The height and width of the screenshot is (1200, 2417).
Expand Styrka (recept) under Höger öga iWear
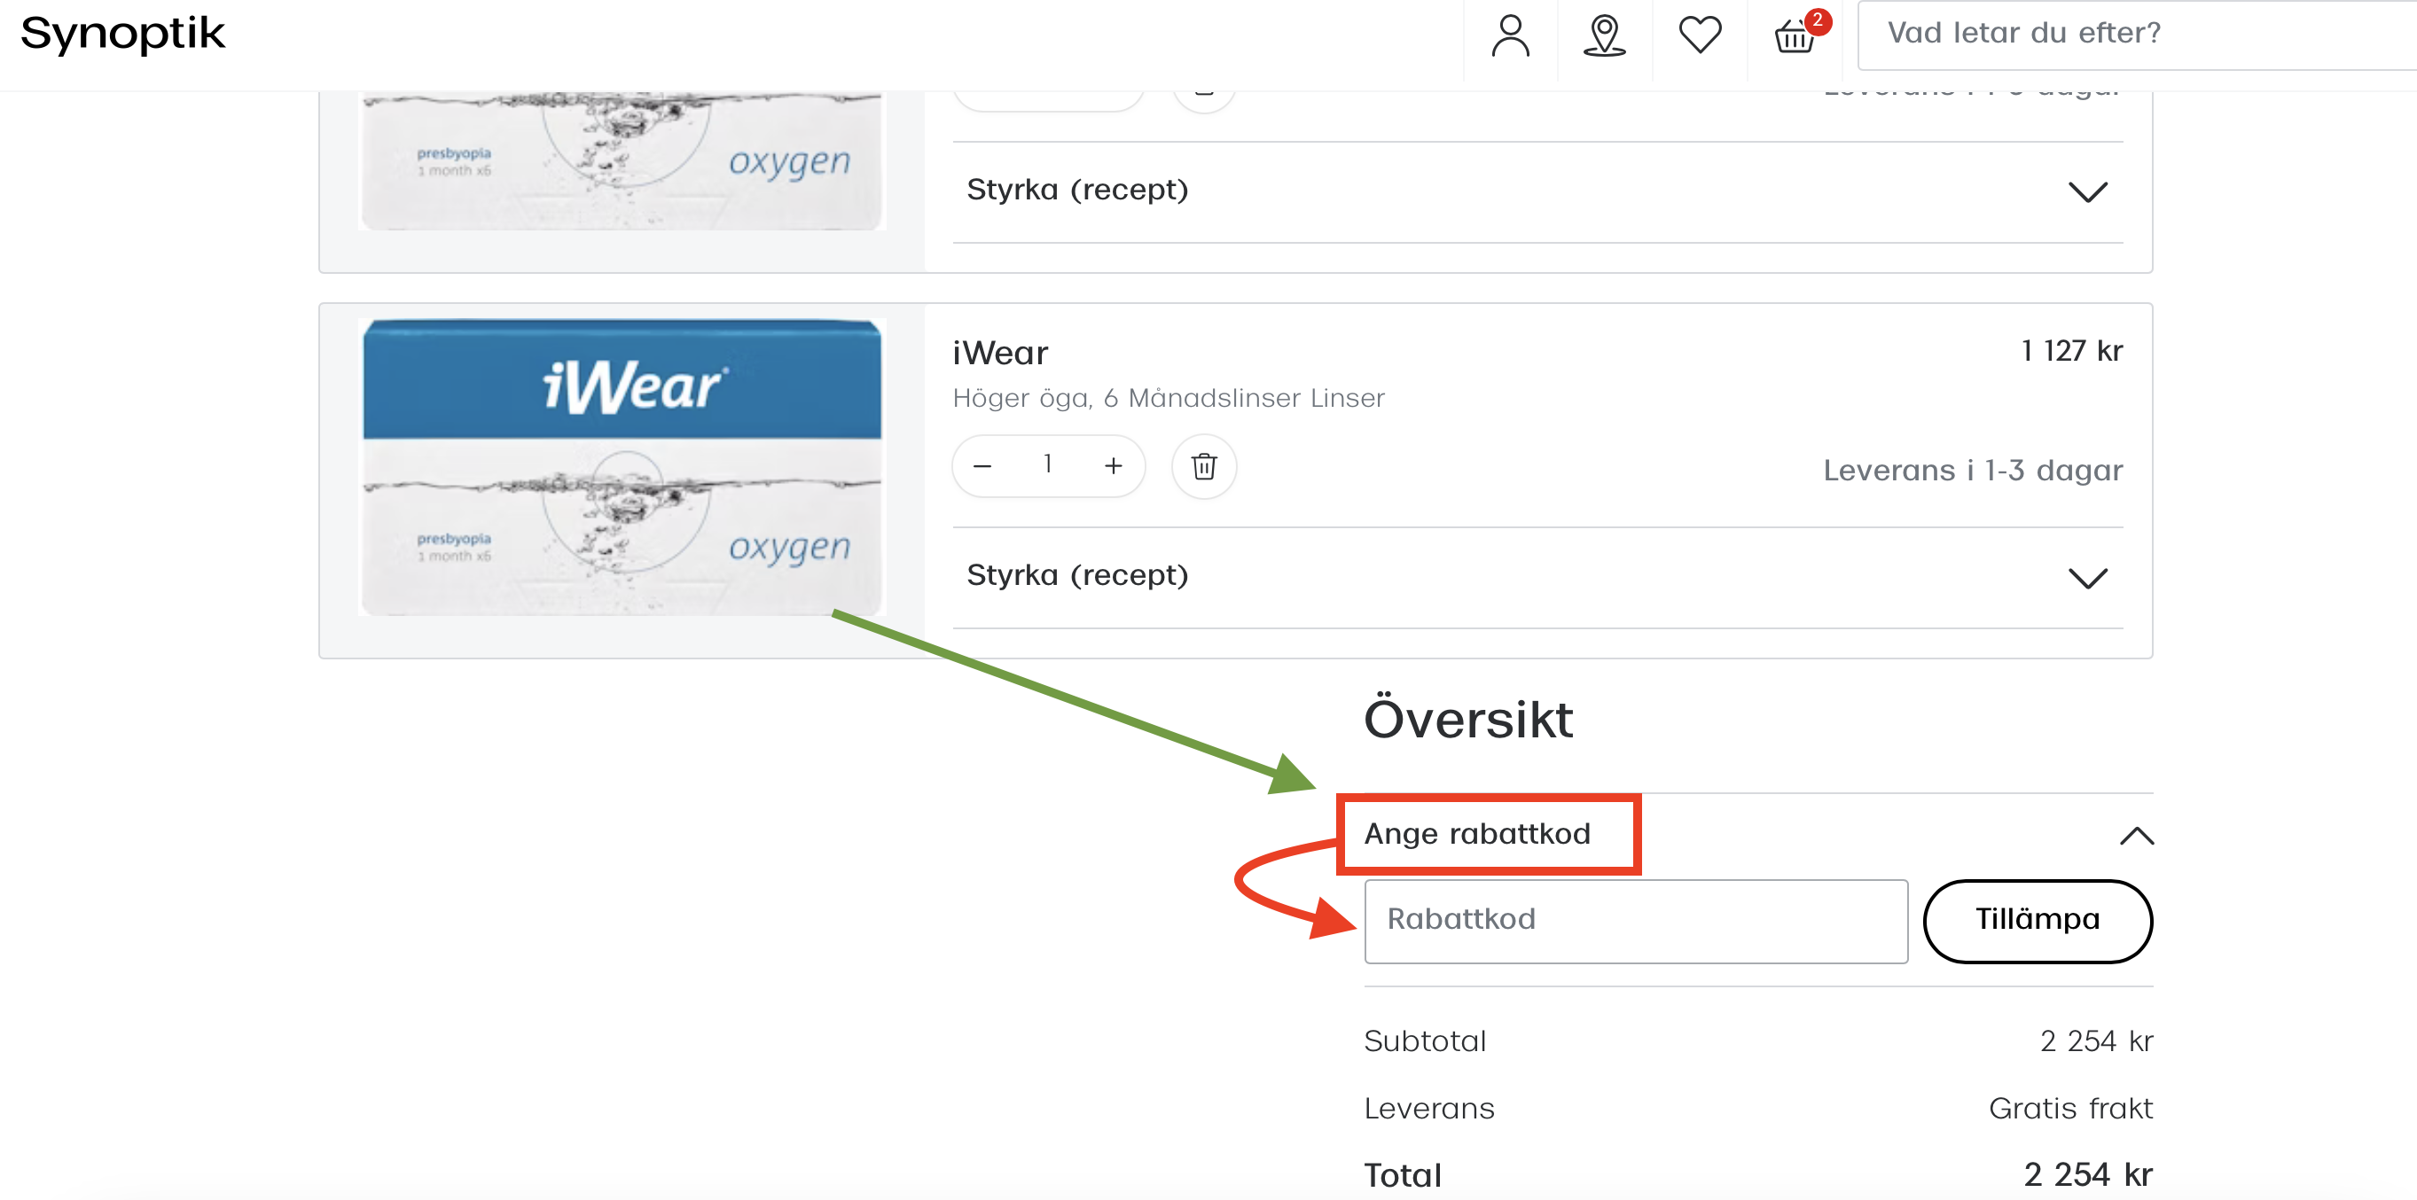click(x=1537, y=576)
